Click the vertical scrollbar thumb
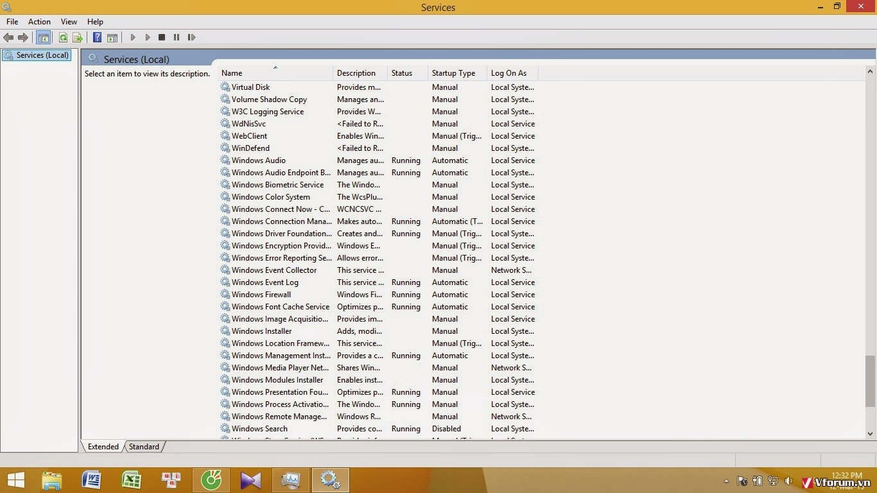Viewport: 877px width, 493px height. tap(871, 381)
